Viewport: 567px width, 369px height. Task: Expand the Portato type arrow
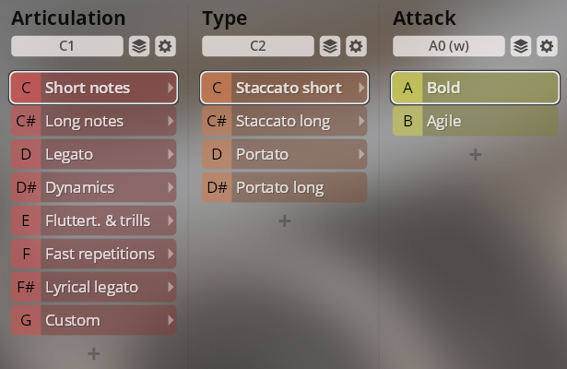(360, 154)
